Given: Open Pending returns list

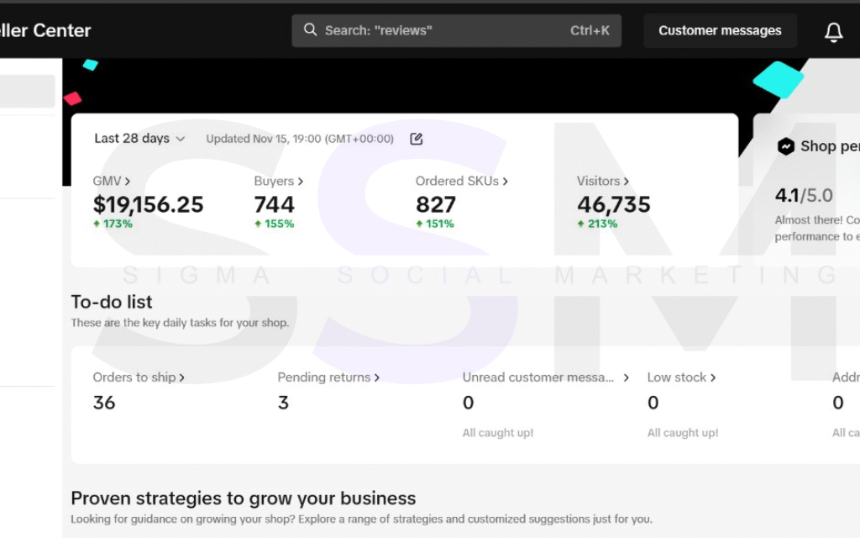Looking at the screenshot, I should tap(328, 377).
